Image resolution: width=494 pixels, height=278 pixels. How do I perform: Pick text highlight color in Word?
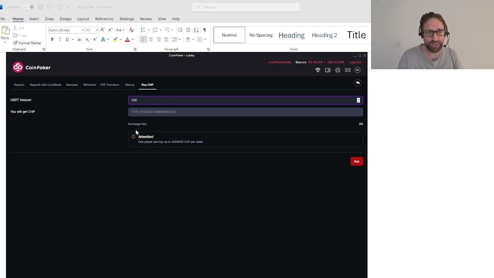[115, 39]
